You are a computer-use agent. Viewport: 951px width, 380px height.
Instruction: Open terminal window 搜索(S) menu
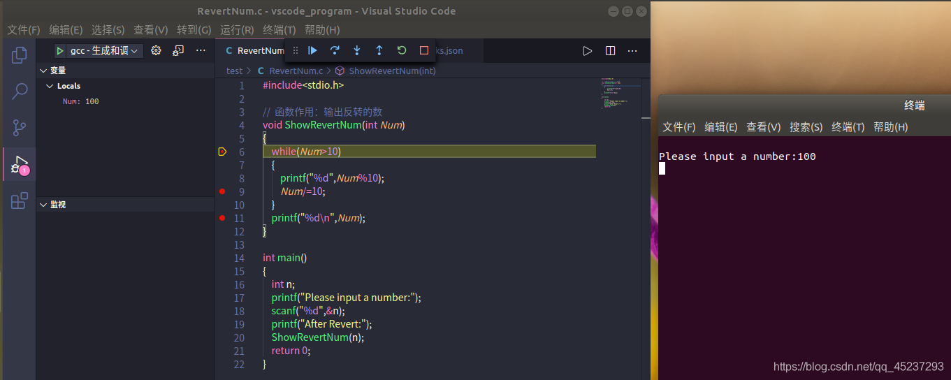point(806,127)
